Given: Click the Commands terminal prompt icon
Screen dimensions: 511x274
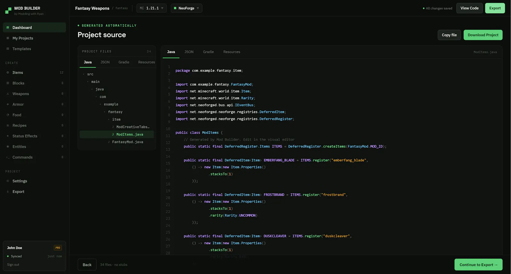Looking at the screenshot, I should click(8, 157).
